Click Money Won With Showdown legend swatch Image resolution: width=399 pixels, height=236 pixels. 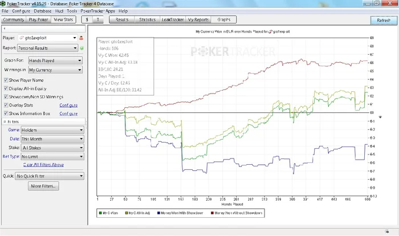pyautogui.click(x=159, y=213)
